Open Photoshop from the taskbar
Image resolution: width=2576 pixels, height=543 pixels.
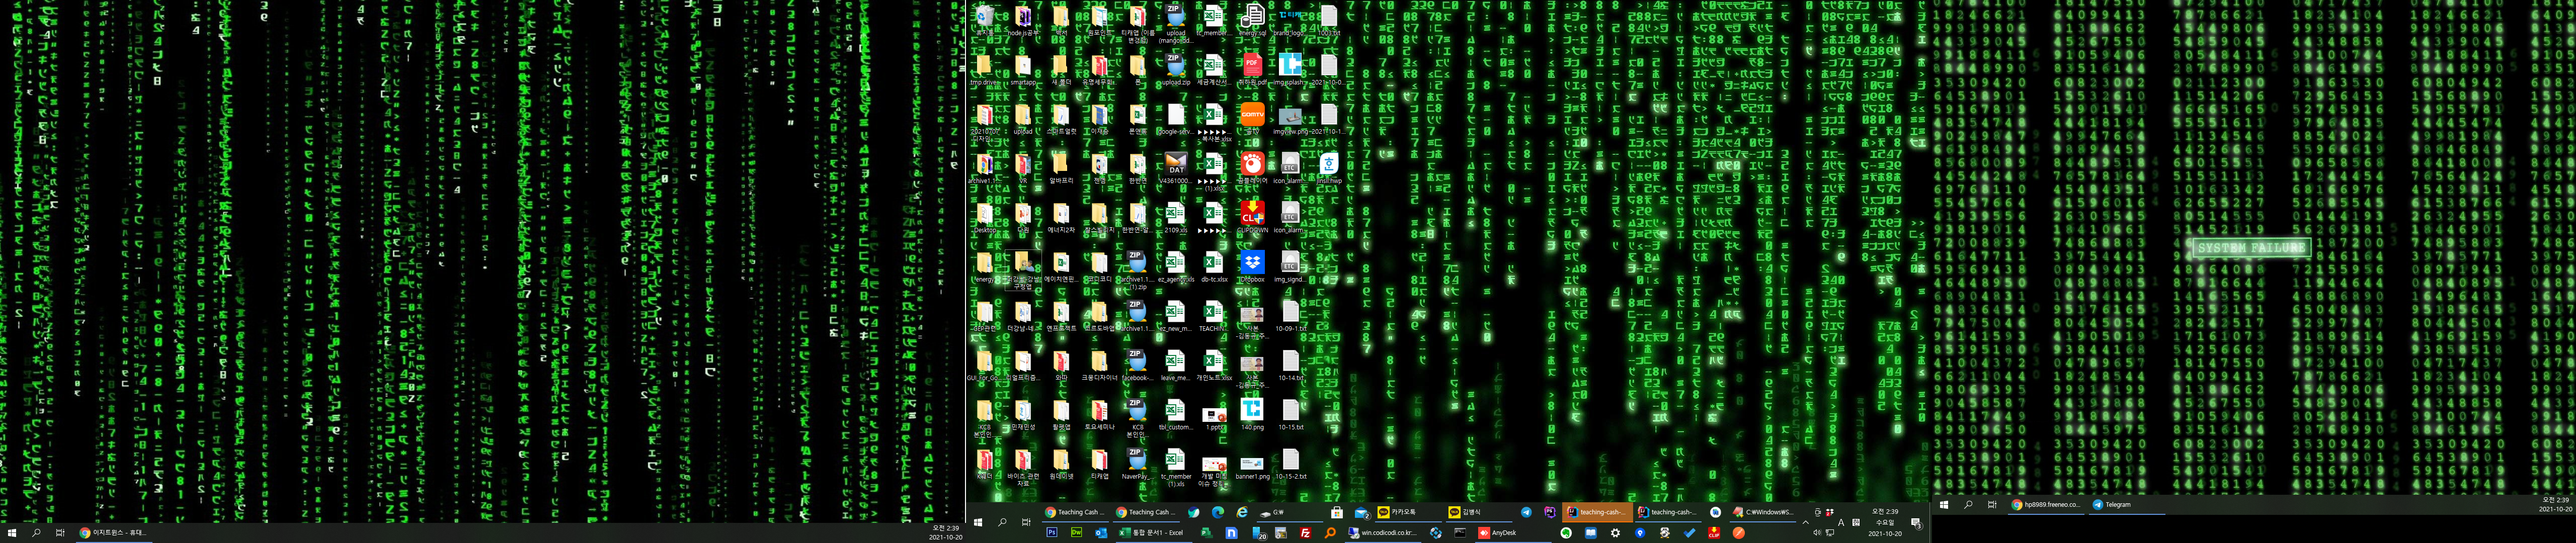[1052, 533]
